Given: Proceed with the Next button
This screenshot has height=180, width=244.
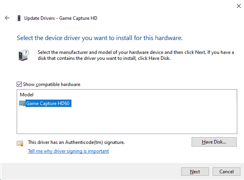Looking at the screenshot, I should point(195,171).
